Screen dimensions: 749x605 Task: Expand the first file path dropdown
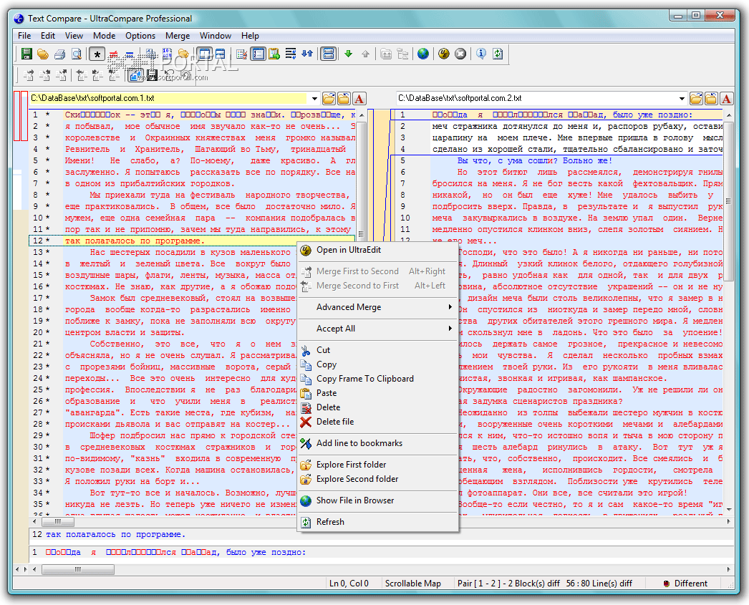[x=314, y=99]
